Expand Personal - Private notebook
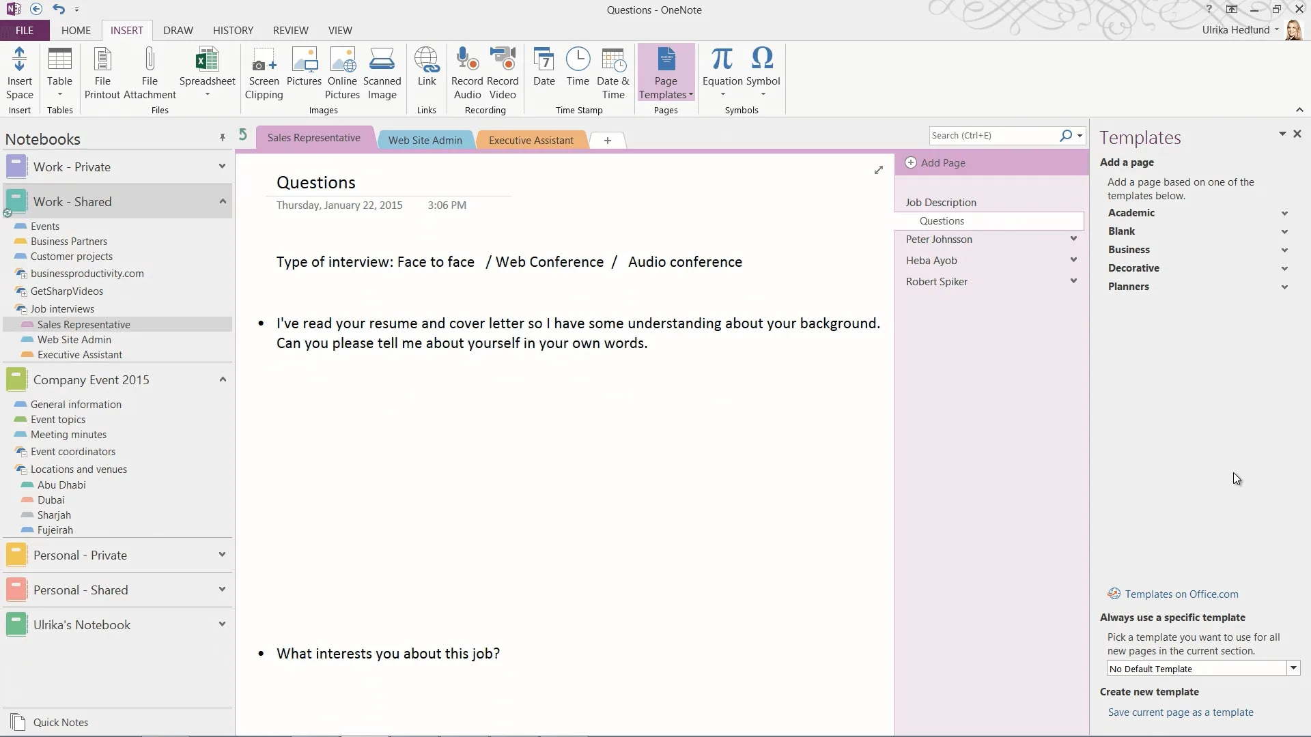 click(222, 554)
